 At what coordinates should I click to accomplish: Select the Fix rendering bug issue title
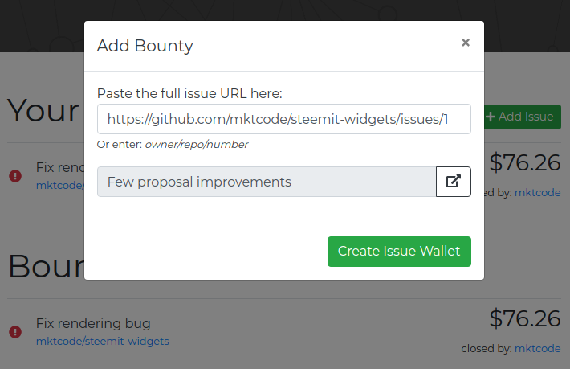(93, 323)
